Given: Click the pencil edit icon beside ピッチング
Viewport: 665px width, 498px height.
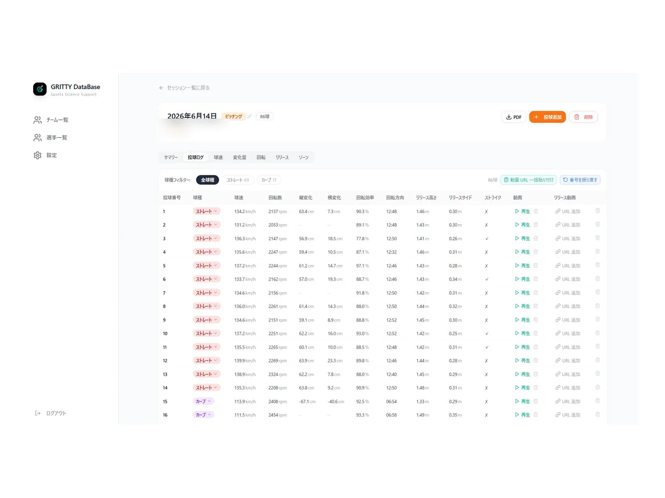Looking at the screenshot, I should [249, 117].
